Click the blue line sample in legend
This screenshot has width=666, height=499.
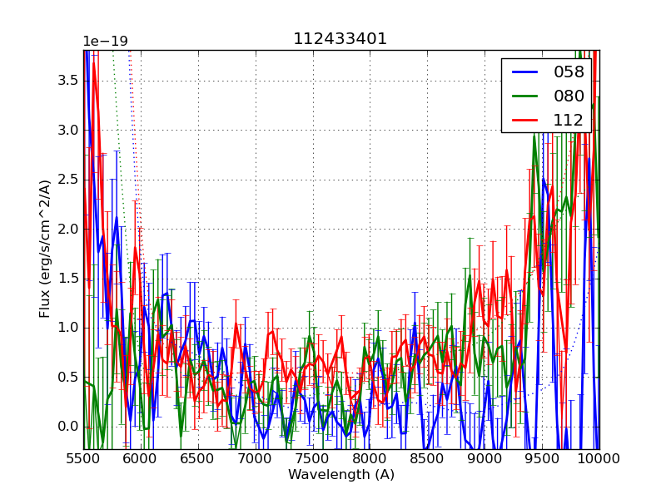point(524,72)
